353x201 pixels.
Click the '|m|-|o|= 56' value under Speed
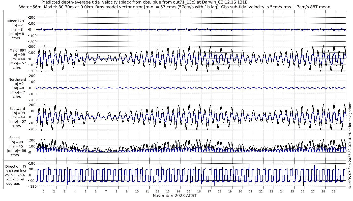point(17,151)
